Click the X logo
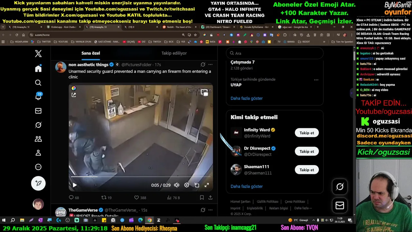The width and height of the screenshot is (412, 232). tap(38, 54)
